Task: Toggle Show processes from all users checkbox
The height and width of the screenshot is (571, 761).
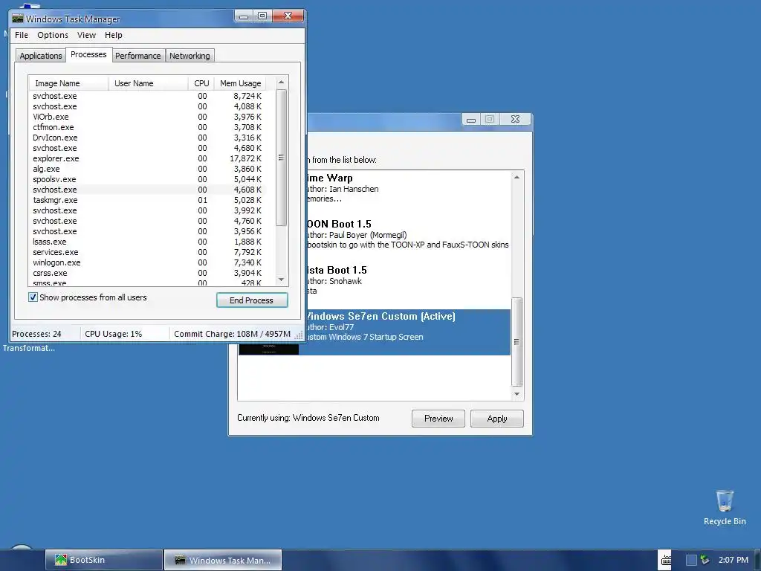Action: (x=33, y=297)
